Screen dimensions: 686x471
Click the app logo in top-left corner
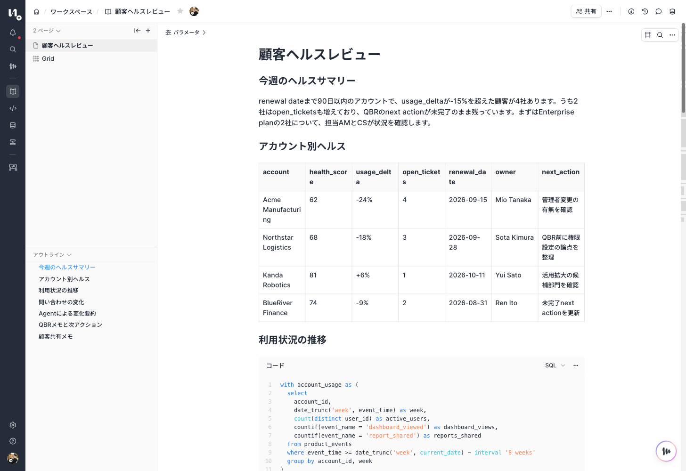[x=14, y=14]
